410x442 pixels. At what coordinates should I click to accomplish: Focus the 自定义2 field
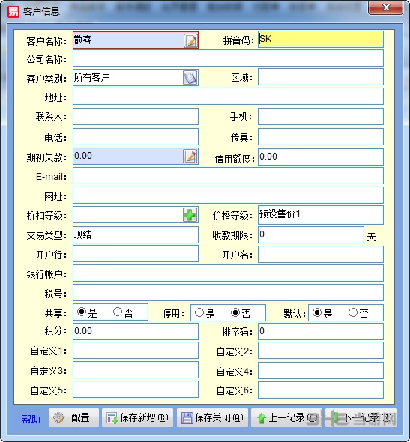[321, 351]
